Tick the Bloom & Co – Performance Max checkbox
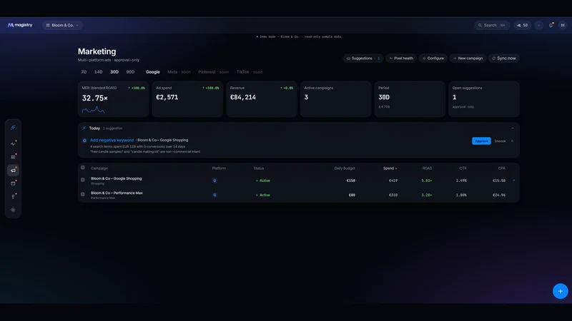 (x=83, y=194)
